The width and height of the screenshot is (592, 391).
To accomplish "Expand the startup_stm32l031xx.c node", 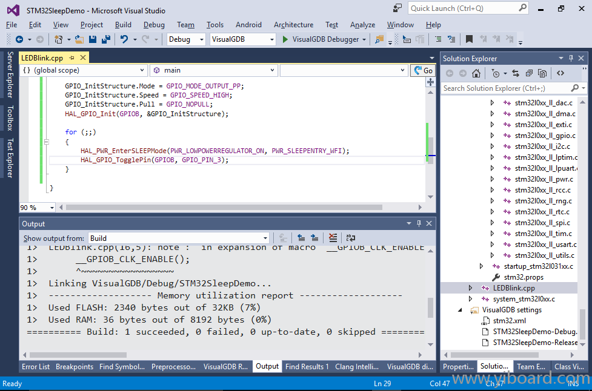I will (x=481, y=266).
